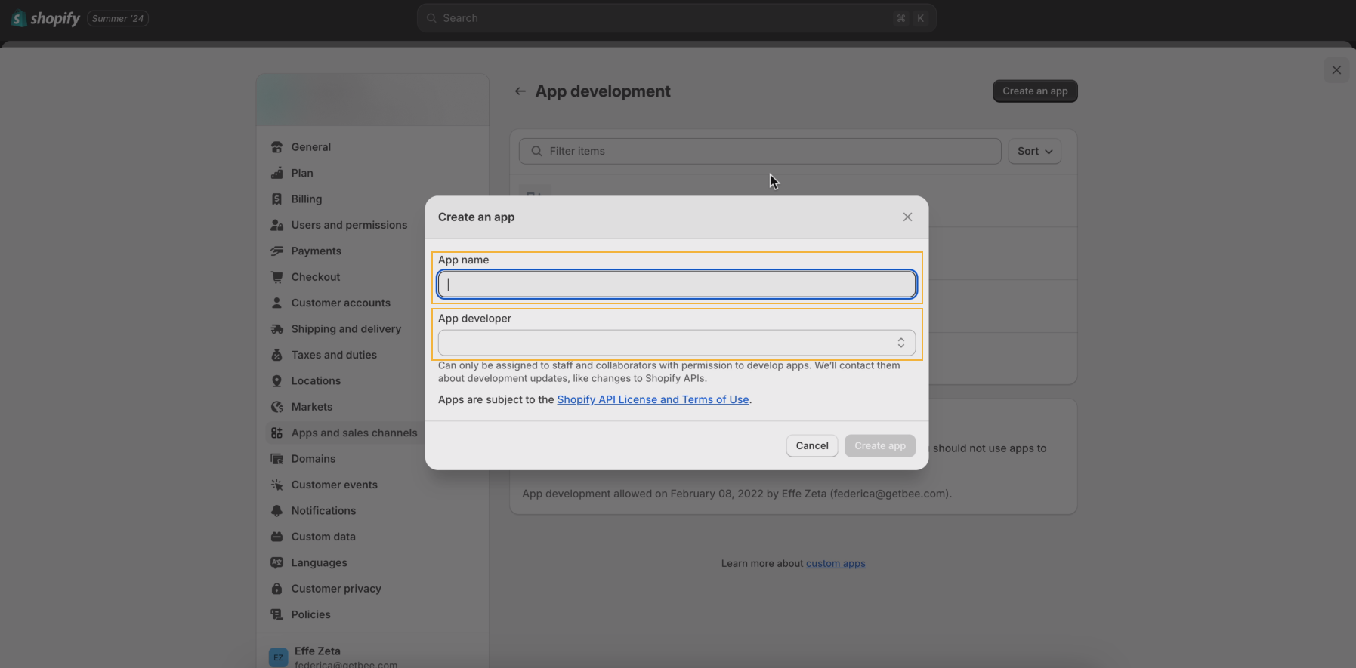The height and width of the screenshot is (668, 1356).
Task: Click the top Search bar
Action: (x=677, y=18)
